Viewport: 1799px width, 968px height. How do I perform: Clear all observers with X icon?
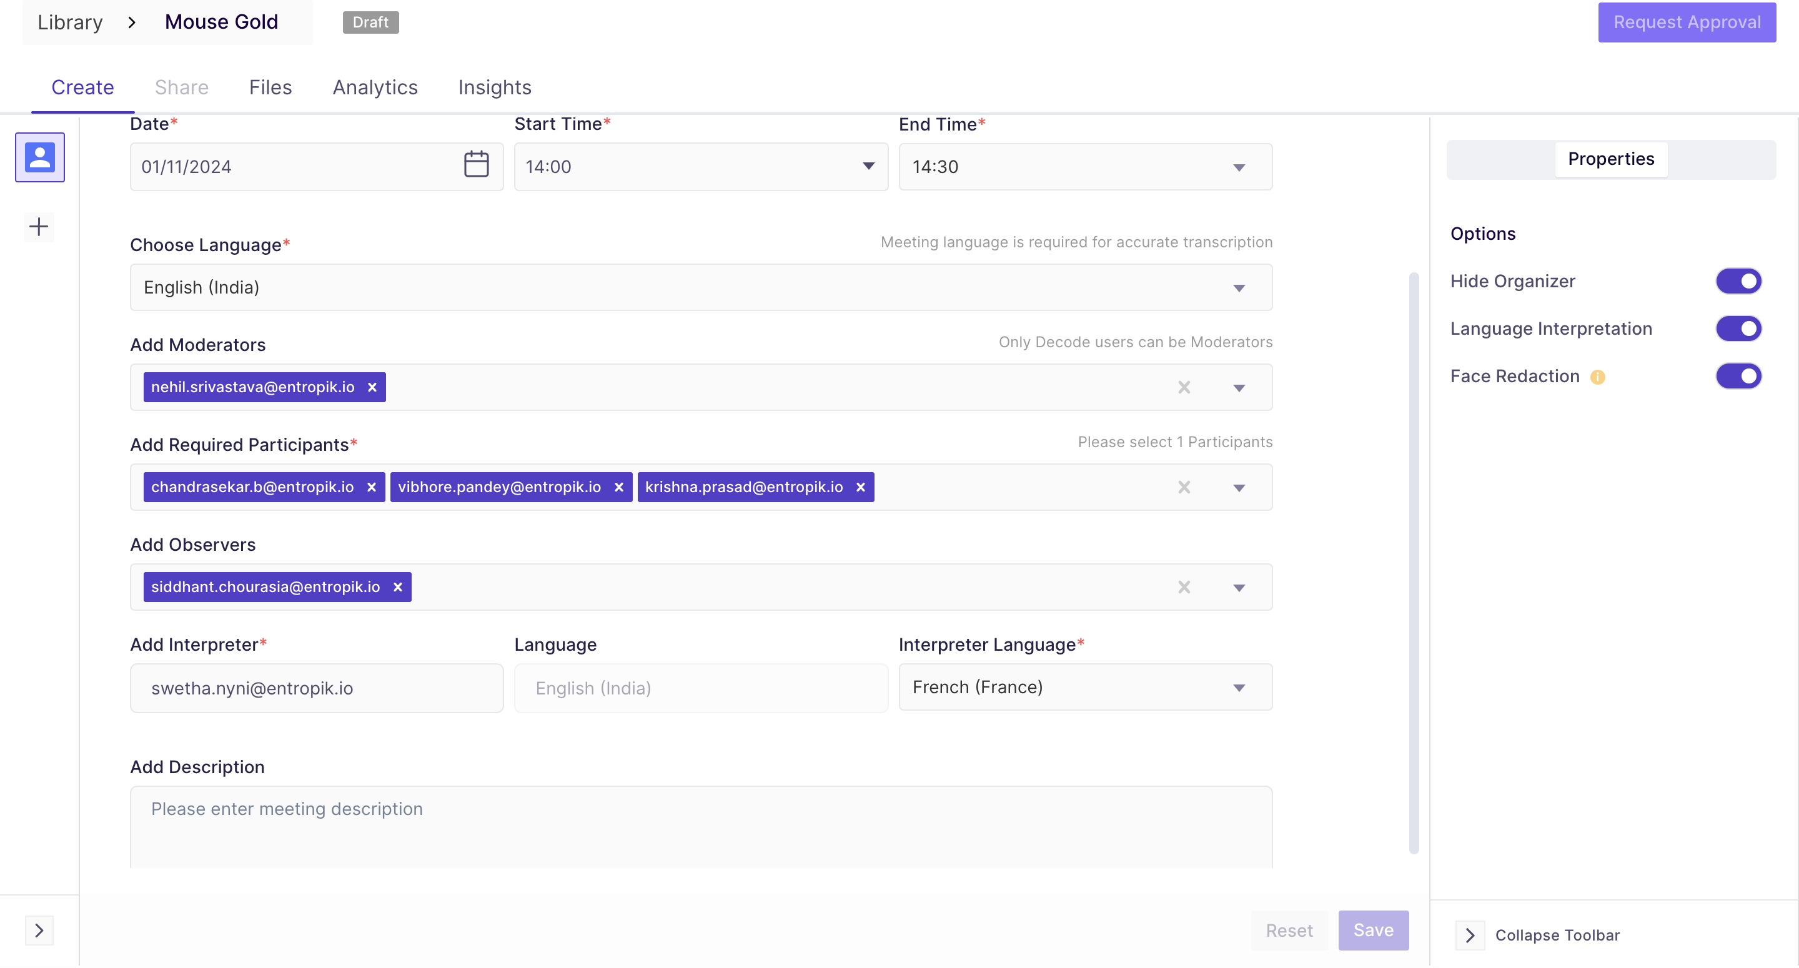coord(1184,588)
